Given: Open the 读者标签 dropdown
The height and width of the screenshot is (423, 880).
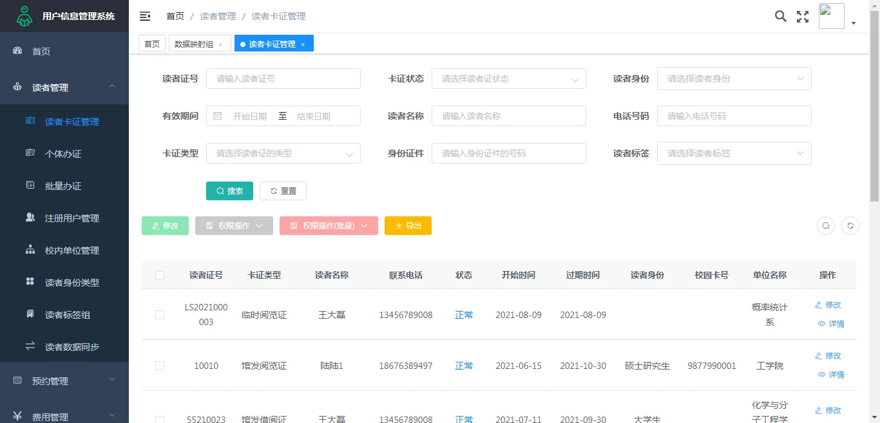Looking at the screenshot, I should tap(734, 153).
